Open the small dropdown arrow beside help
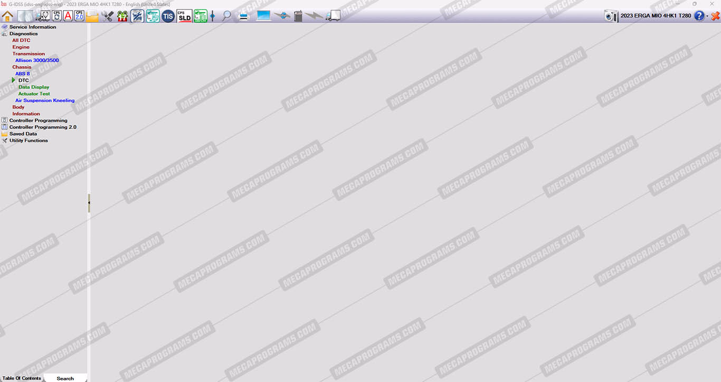 [x=707, y=16]
